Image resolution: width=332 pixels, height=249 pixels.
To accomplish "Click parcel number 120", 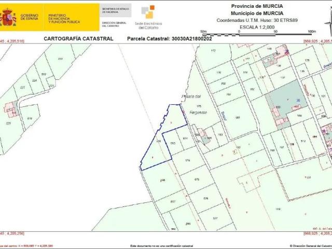I will pyautogui.click(x=308, y=177).
